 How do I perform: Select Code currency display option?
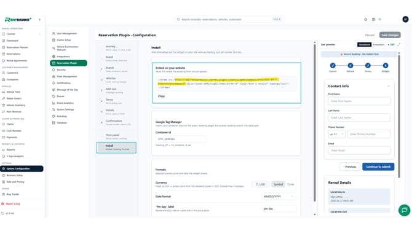(291, 184)
